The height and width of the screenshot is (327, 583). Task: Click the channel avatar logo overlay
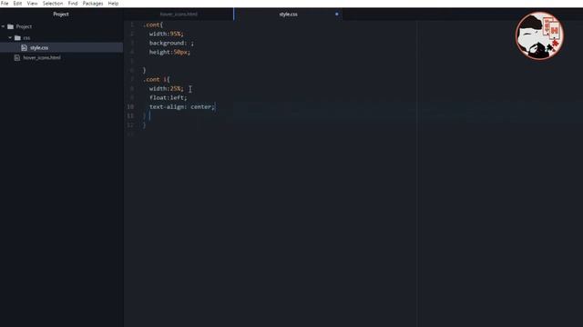click(x=539, y=35)
